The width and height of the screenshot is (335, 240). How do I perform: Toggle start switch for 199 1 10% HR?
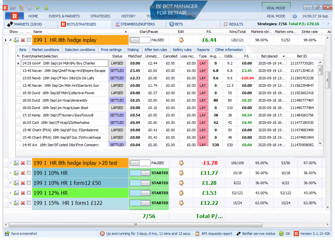(x=140, y=173)
